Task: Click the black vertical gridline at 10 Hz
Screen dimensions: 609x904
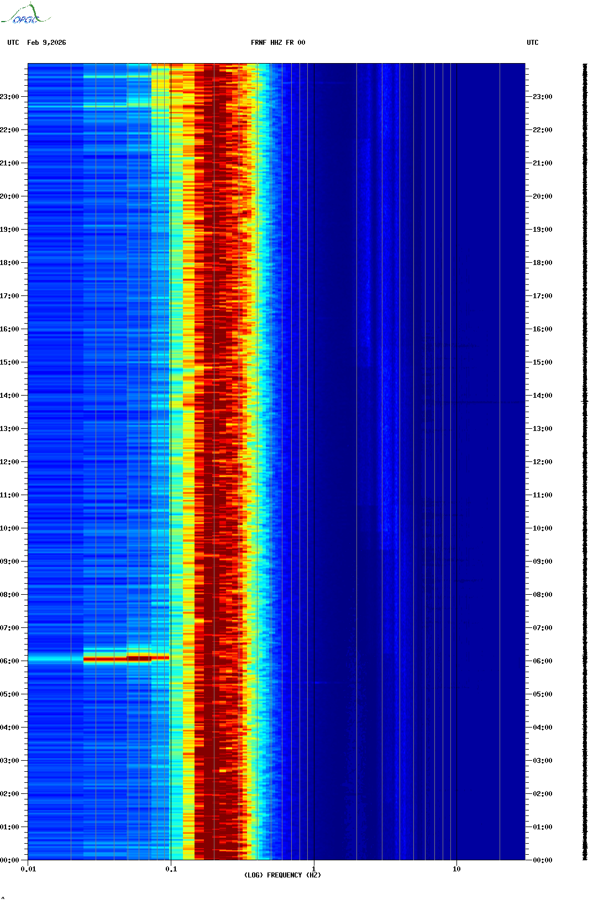Action: pos(456,443)
